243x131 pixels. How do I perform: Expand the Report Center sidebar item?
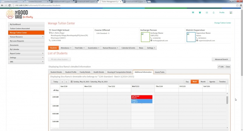pyautogui.click(x=26, y=53)
